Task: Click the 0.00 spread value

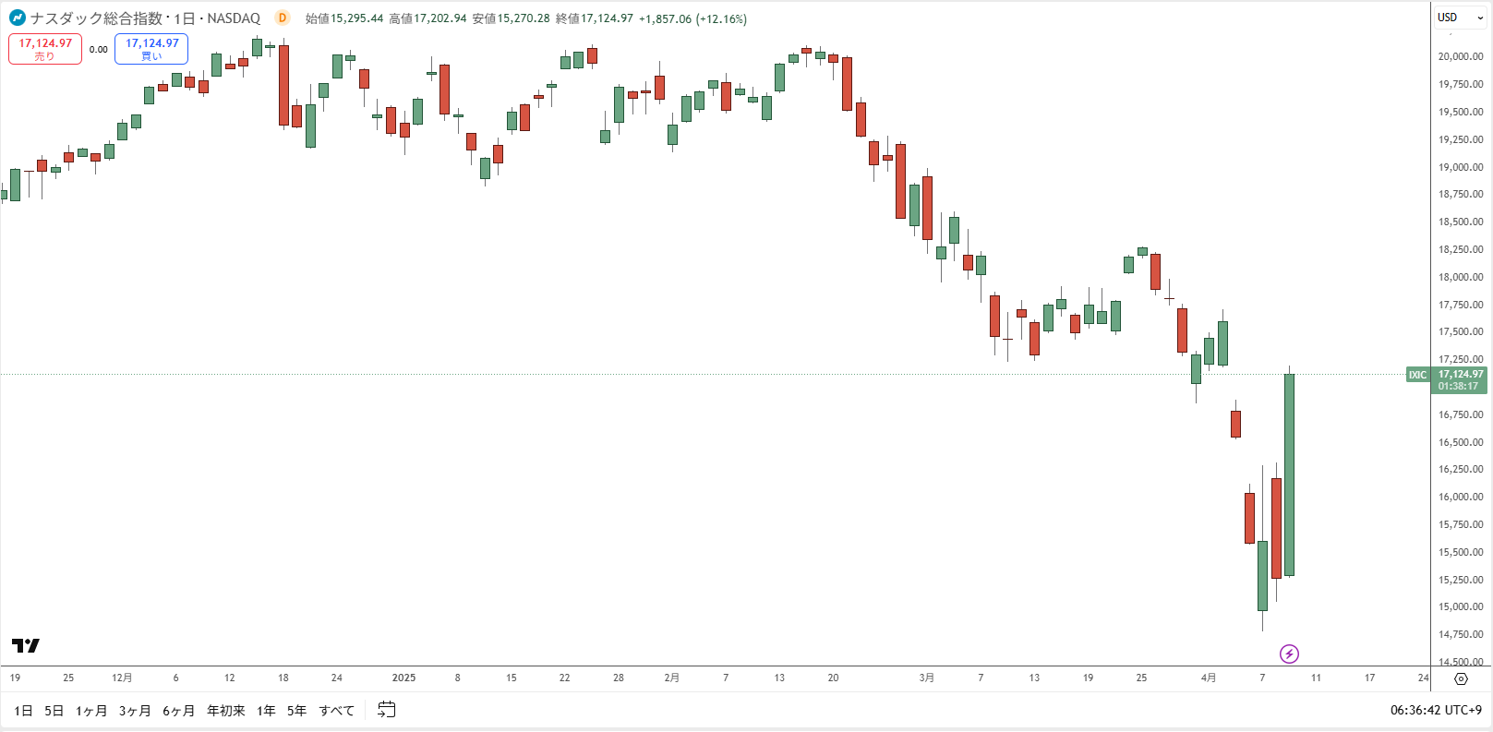Action: click(x=99, y=50)
